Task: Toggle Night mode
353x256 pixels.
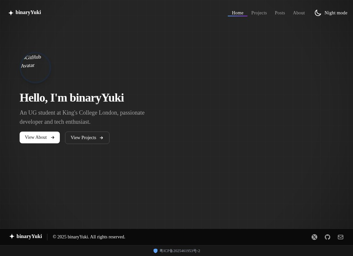Action: point(331,13)
